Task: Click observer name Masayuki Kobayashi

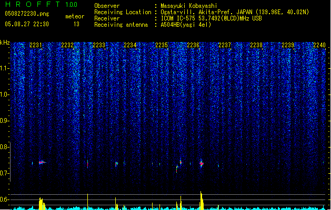Action: 189,6
